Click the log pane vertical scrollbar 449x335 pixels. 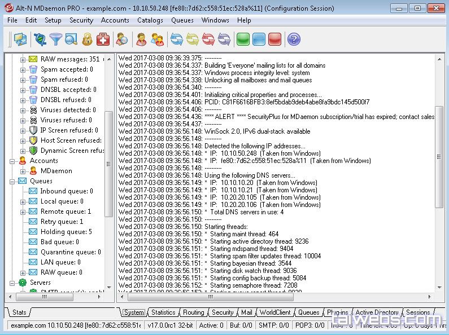439,169
